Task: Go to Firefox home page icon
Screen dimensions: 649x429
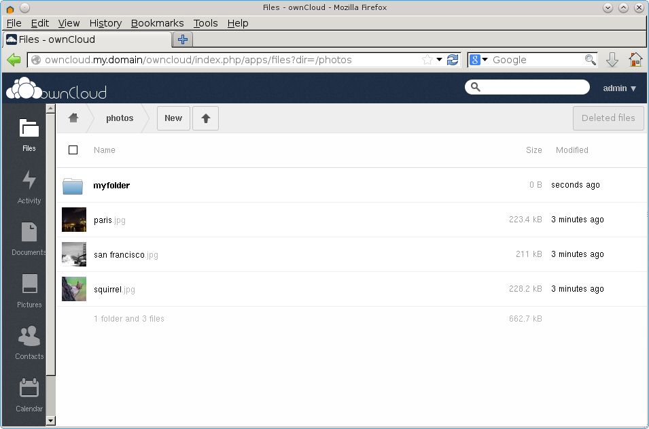Action: 635,60
